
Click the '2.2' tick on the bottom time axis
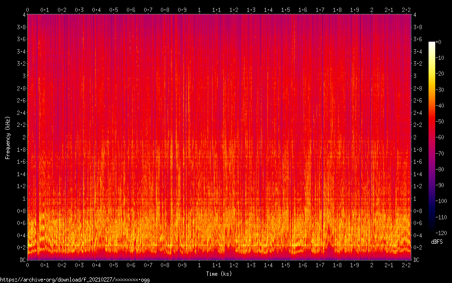click(x=406, y=265)
